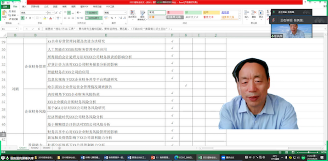Switch to Normal view in status bar
This screenshot has width=328, height=161.
[280, 152]
